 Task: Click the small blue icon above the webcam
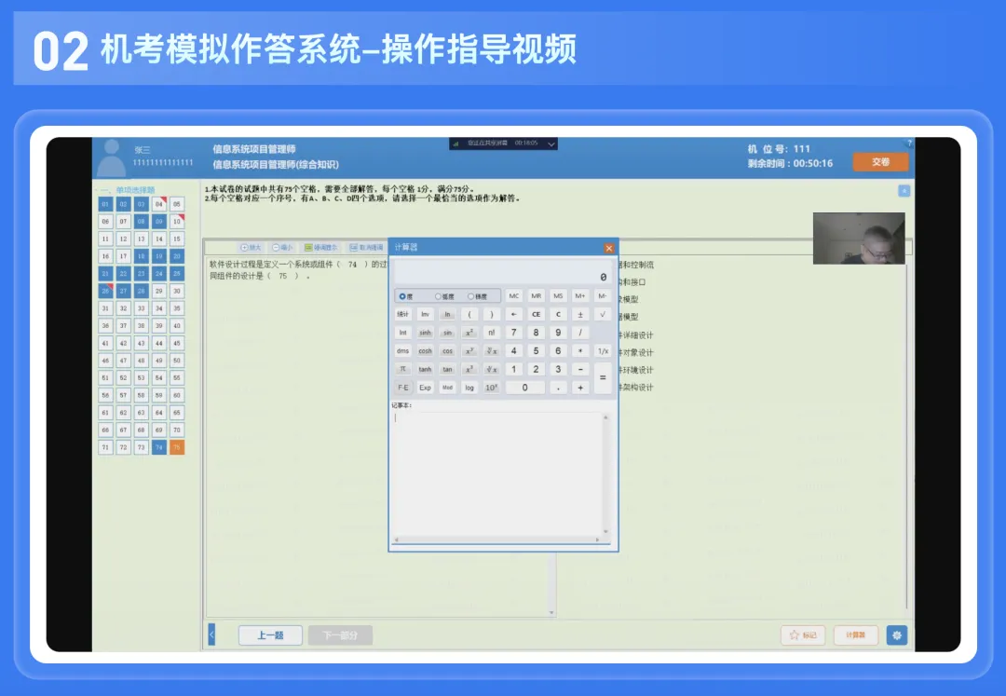(x=904, y=190)
